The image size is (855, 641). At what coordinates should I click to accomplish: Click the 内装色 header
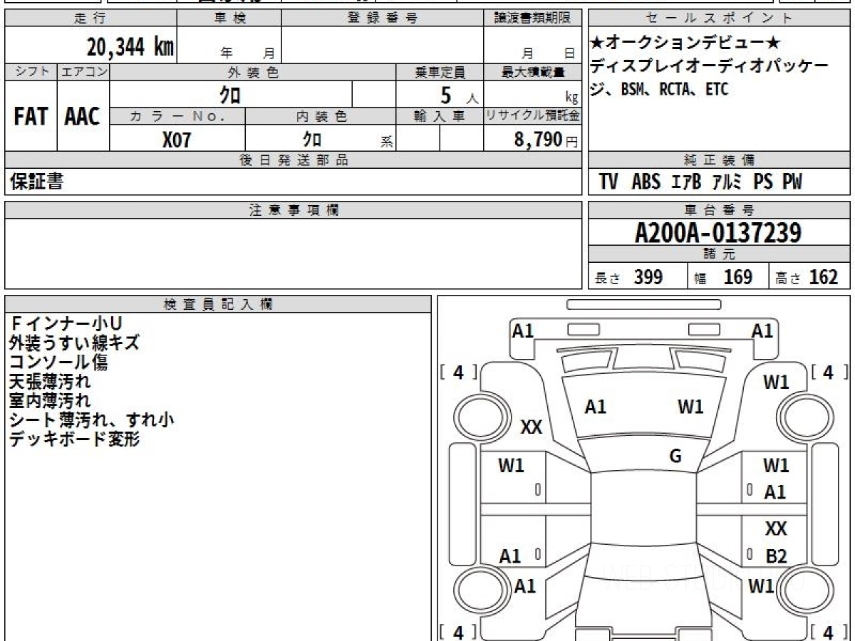320,116
